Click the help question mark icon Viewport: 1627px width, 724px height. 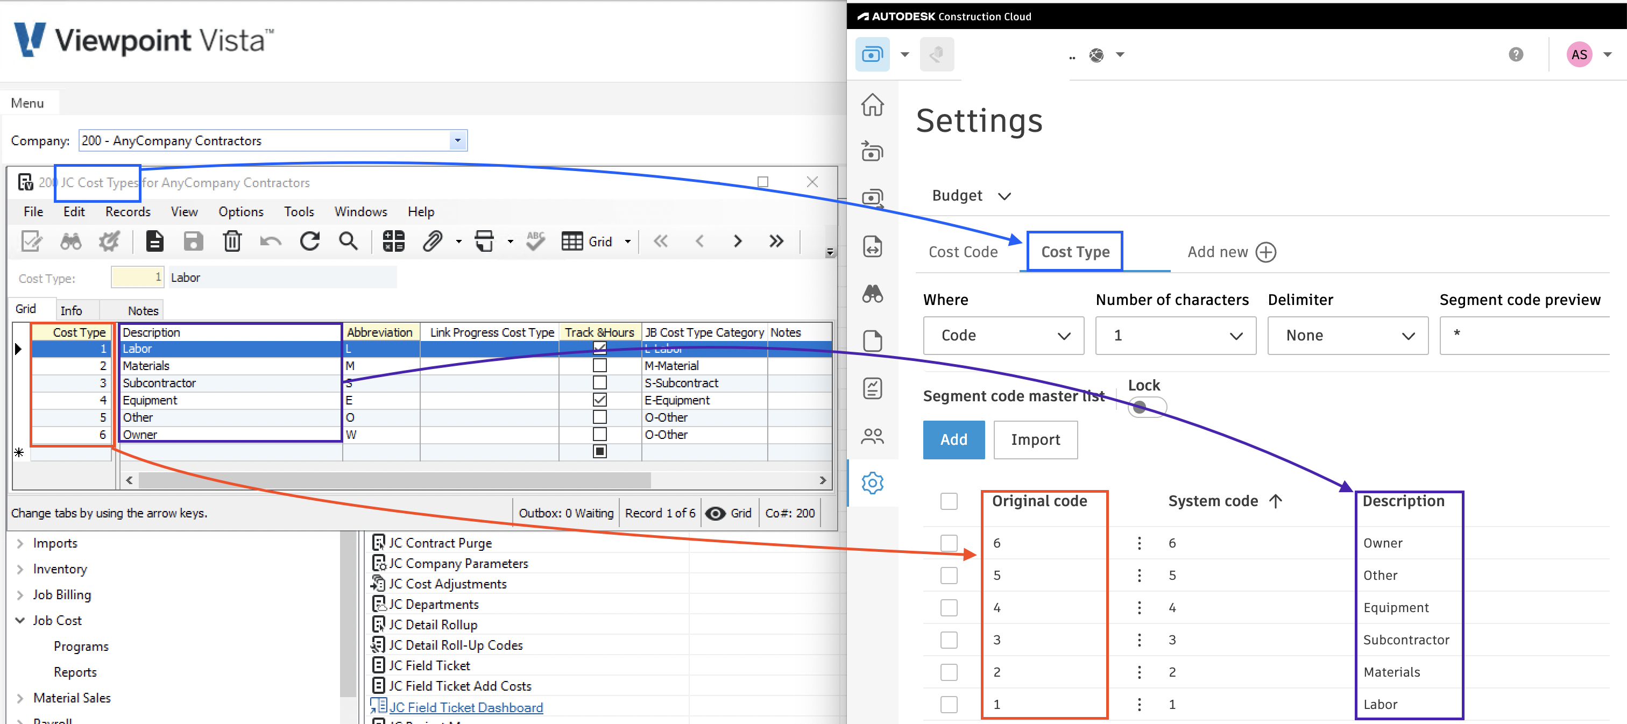(1516, 55)
